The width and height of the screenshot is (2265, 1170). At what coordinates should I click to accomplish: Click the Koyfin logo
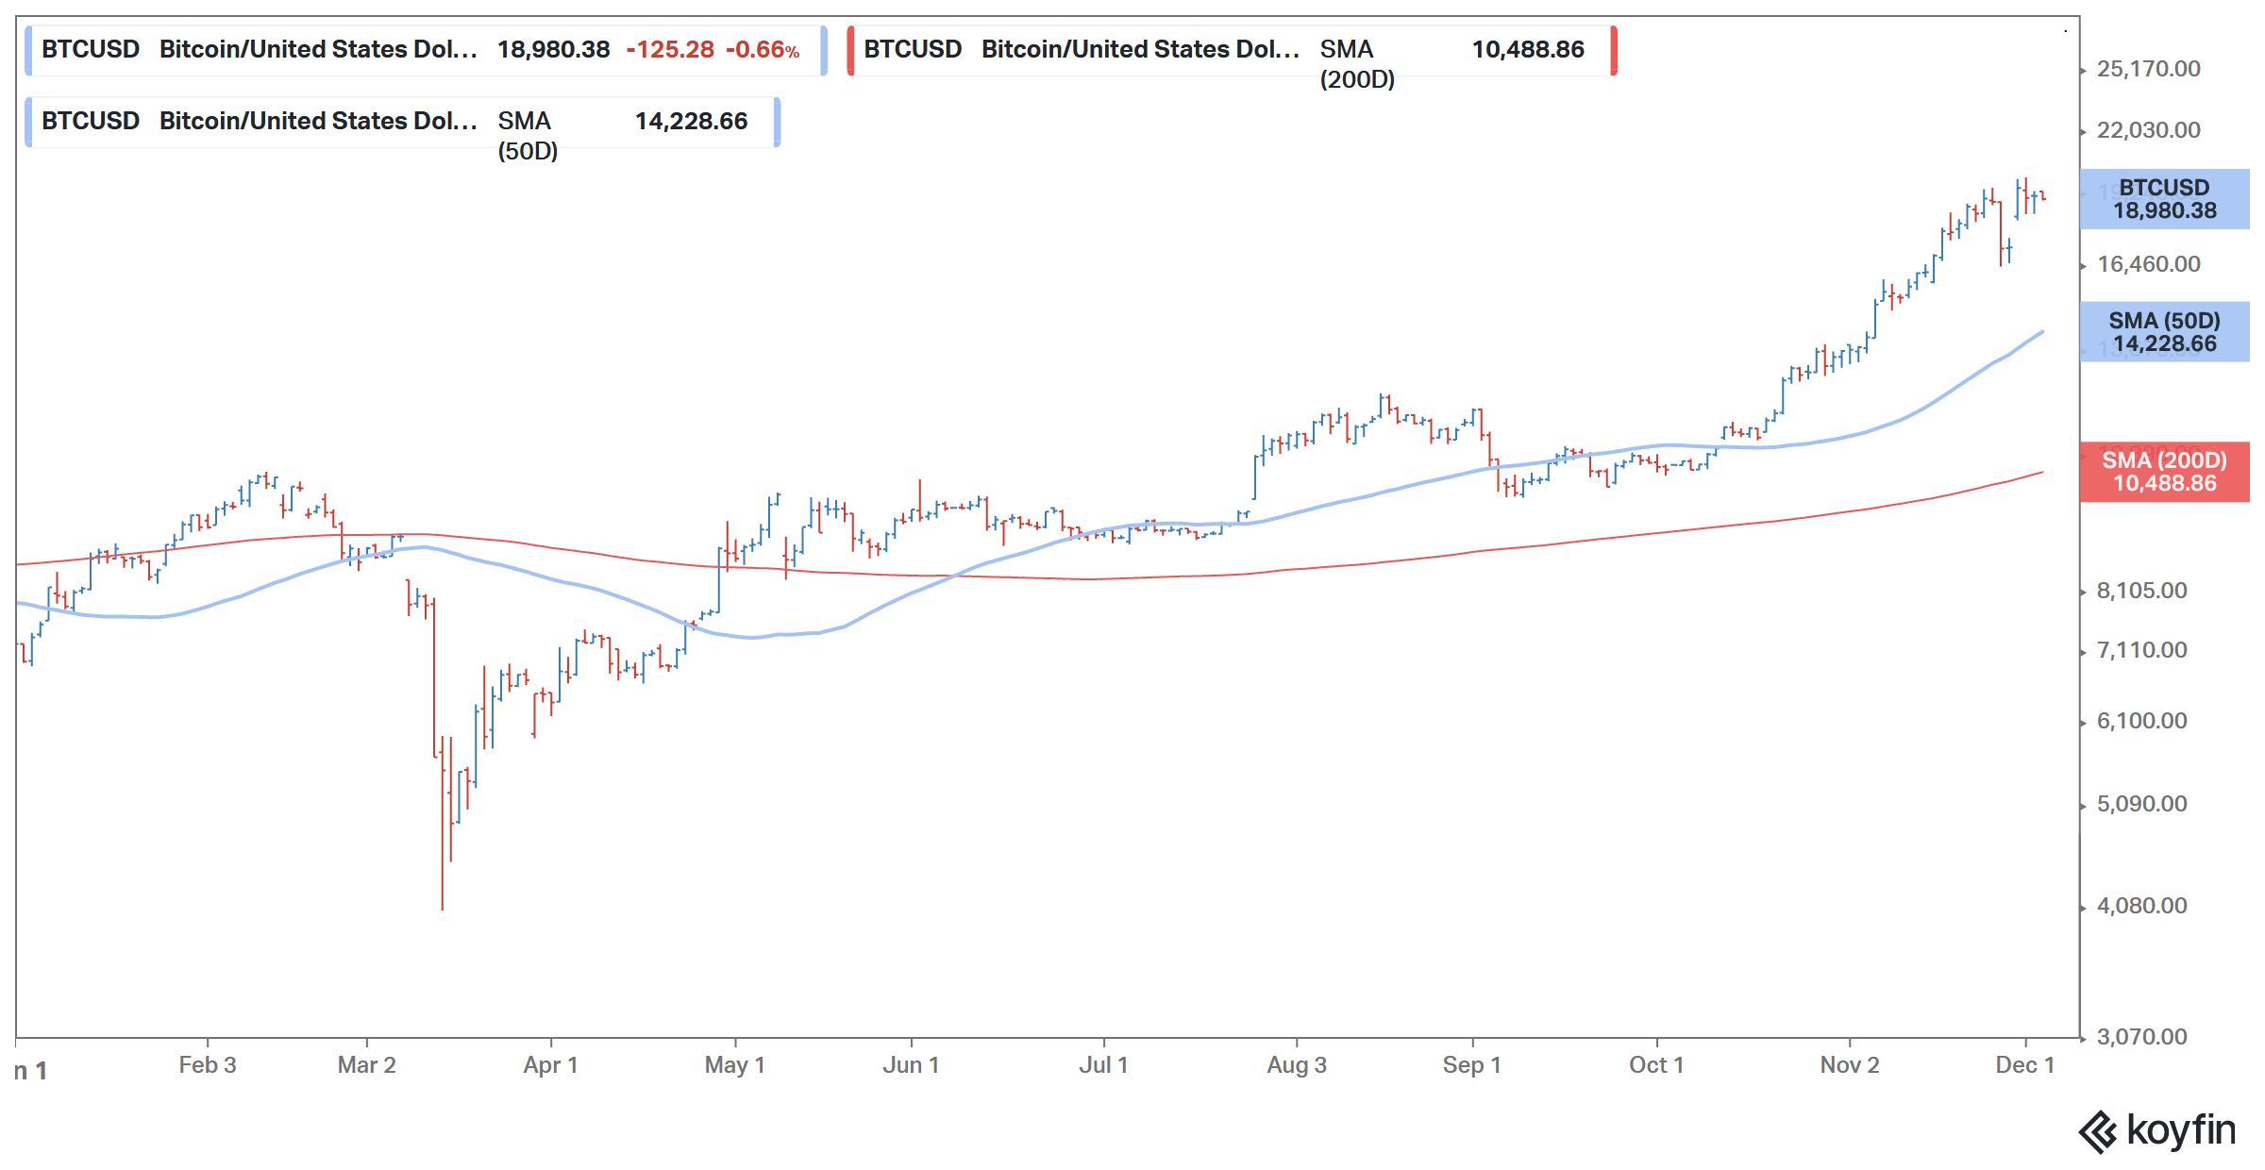coord(2157,1130)
